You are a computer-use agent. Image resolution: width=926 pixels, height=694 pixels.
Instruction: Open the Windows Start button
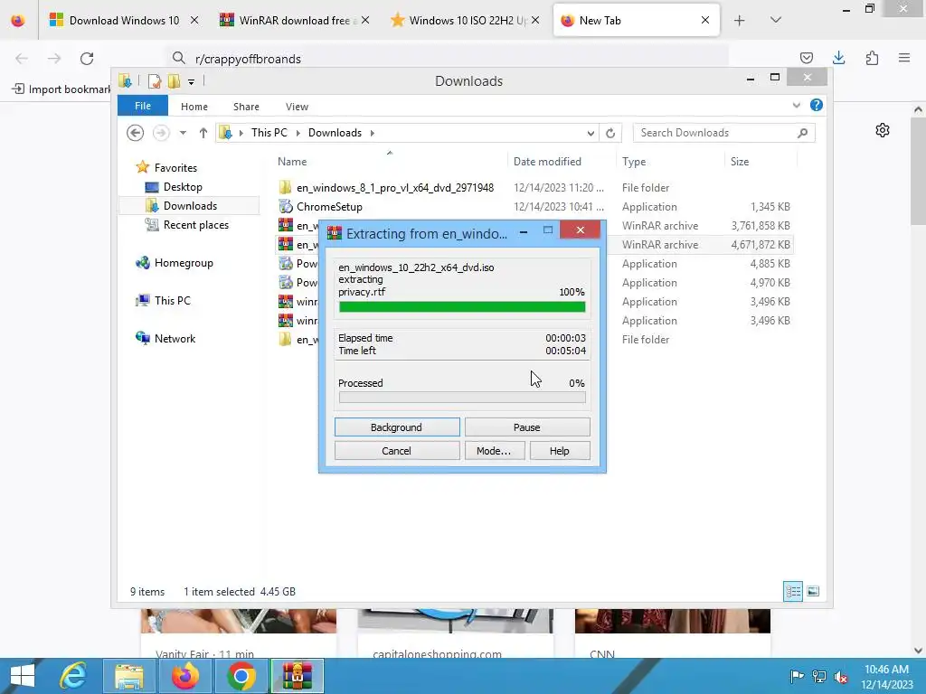click(x=23, y=676)
